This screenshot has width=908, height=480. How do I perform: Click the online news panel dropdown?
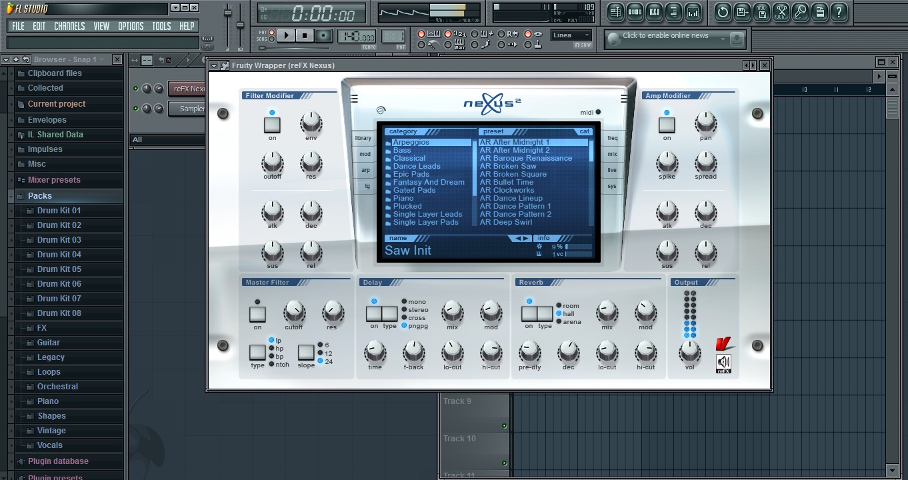[722, 39]
